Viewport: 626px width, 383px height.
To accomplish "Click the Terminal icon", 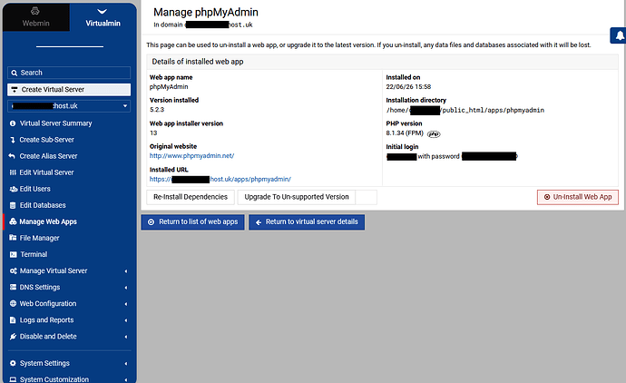I will point(14,254).
